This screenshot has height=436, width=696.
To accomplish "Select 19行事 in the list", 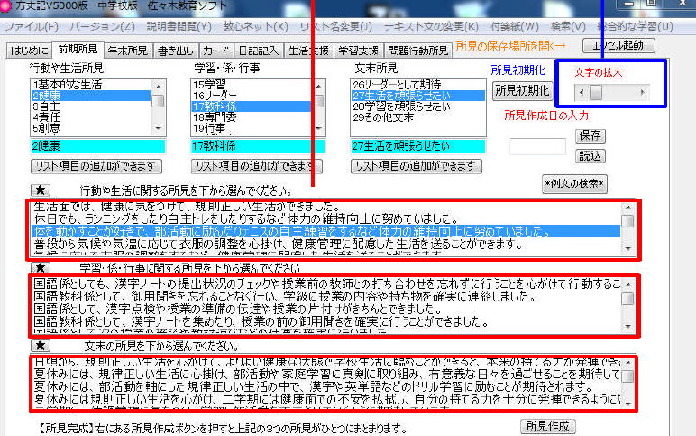I will tap(252, 128).
